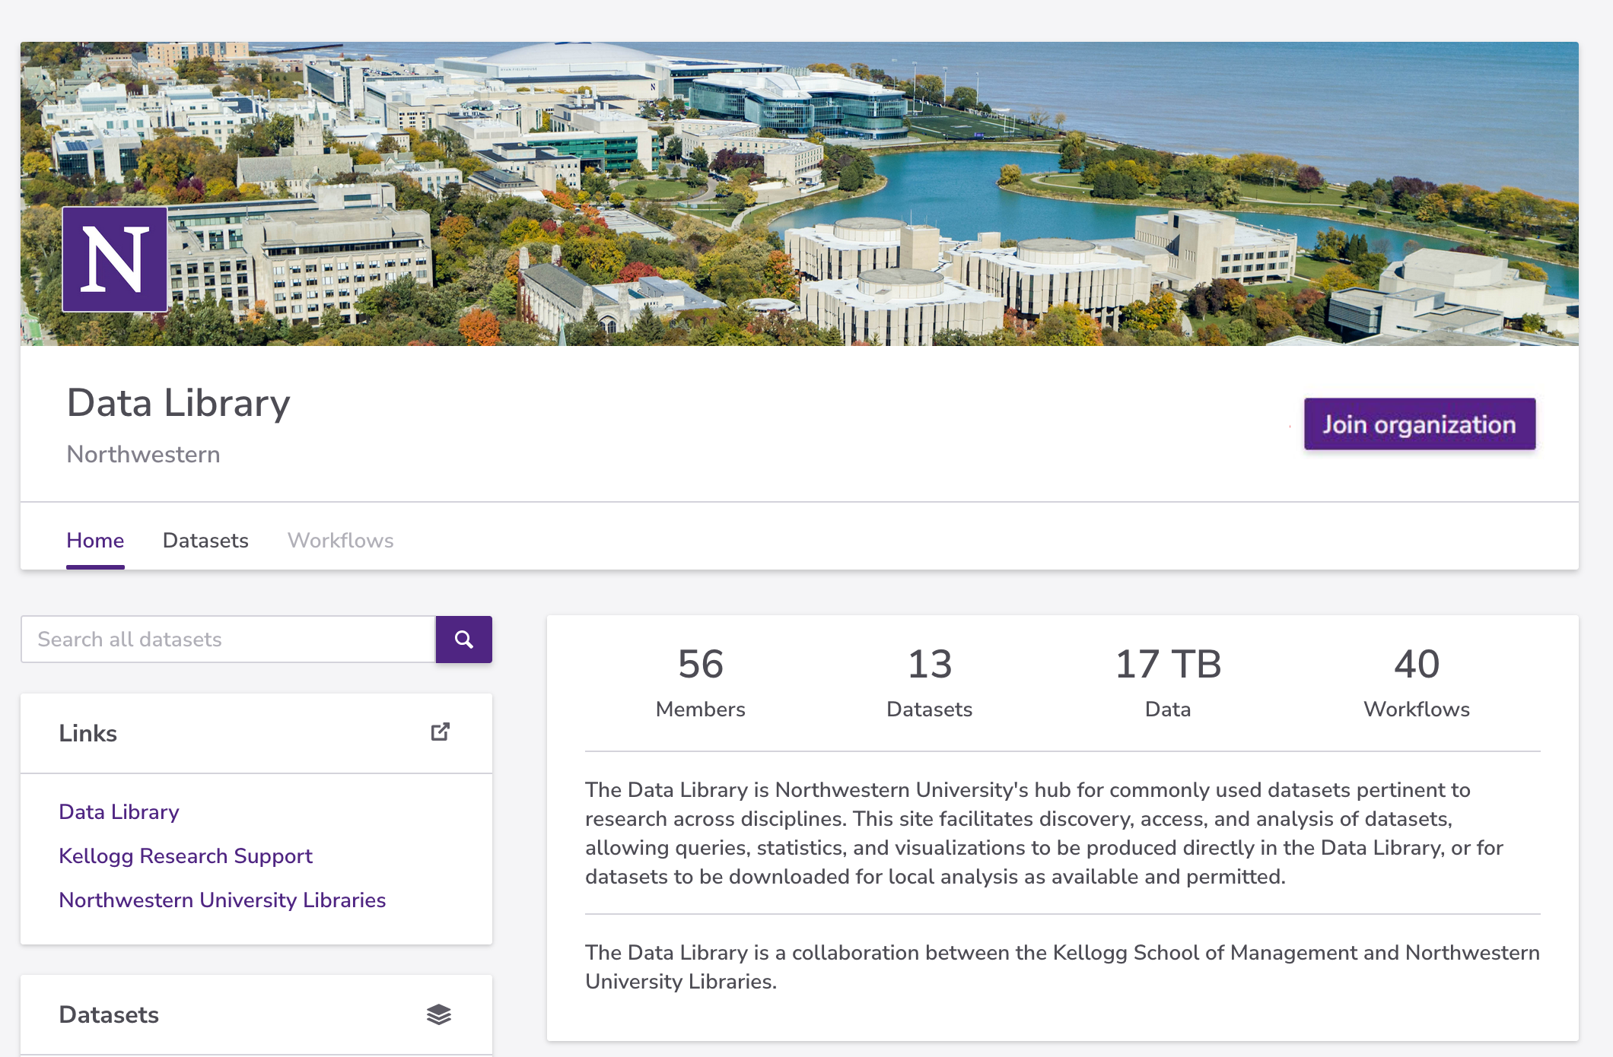The image size is (1613, 1057).
Task: Click the layers icon in Datasets panel
Action: (439, 1014)
